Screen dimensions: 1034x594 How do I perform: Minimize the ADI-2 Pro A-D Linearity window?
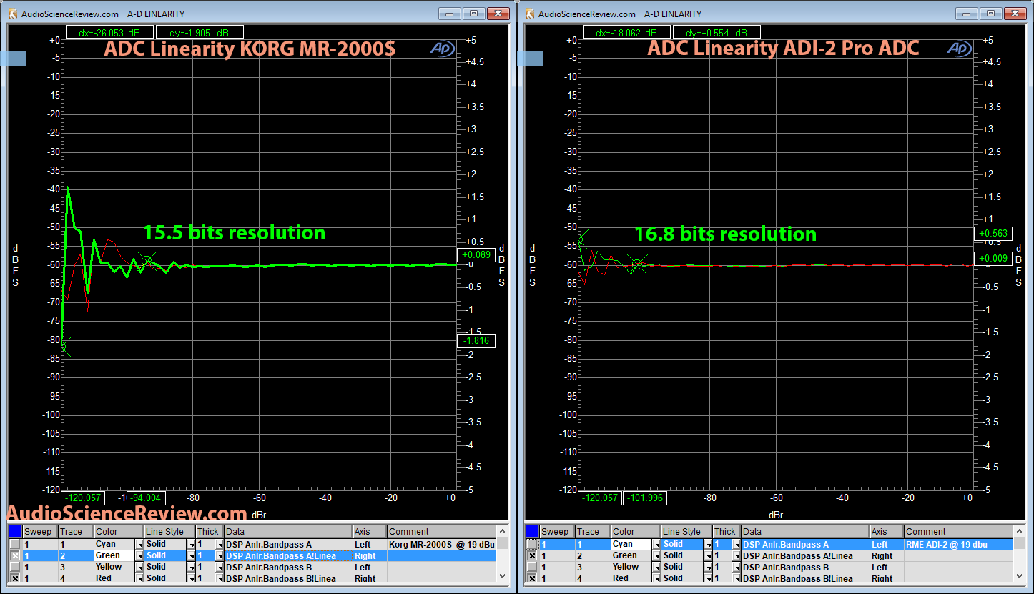(967, 14)
